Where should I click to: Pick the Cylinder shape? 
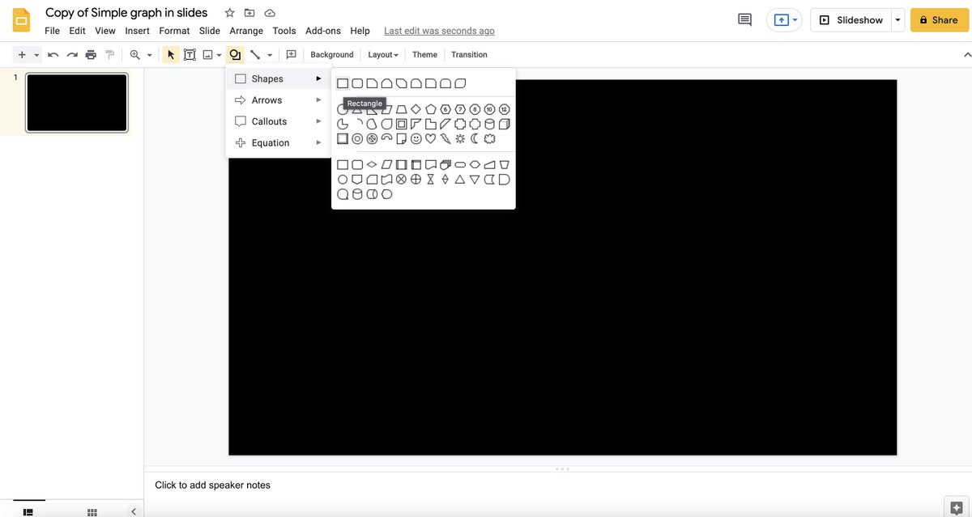pyautogui.click(x=490, y=123)
